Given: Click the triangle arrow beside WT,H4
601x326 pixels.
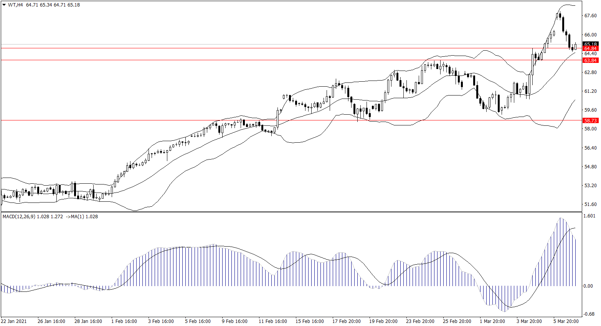Looking at the screenshot, I should pos(4,5).
